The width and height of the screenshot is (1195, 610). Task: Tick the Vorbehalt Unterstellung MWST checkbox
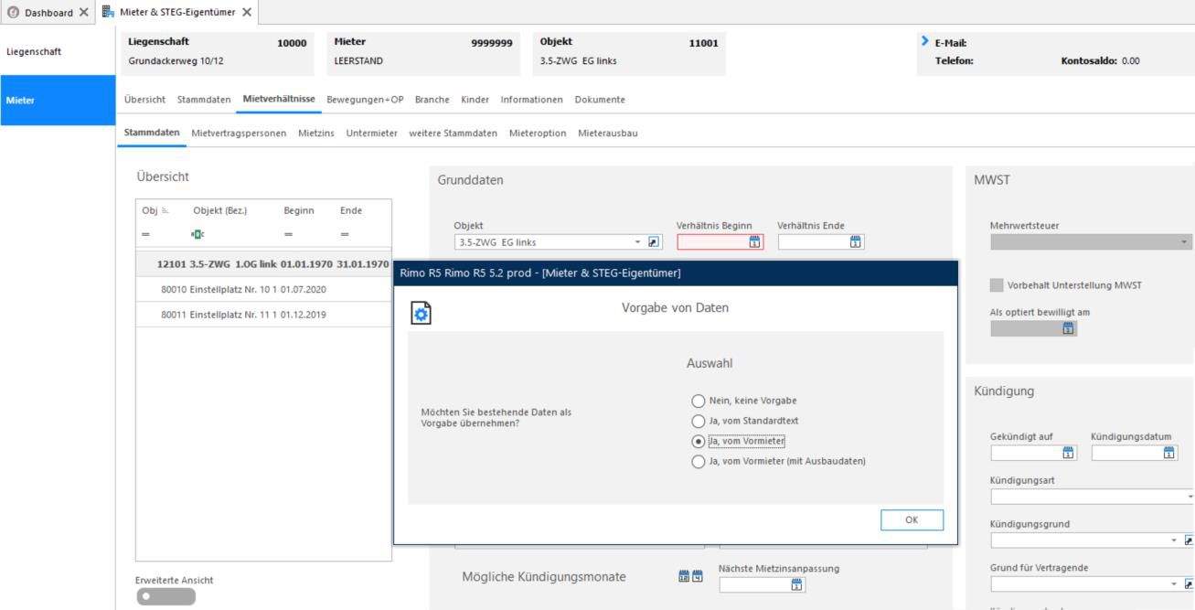click(997, 284)
